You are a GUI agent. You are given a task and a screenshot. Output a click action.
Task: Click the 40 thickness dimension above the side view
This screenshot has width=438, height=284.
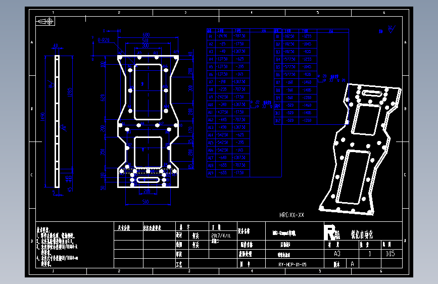[x=56, y=45]
